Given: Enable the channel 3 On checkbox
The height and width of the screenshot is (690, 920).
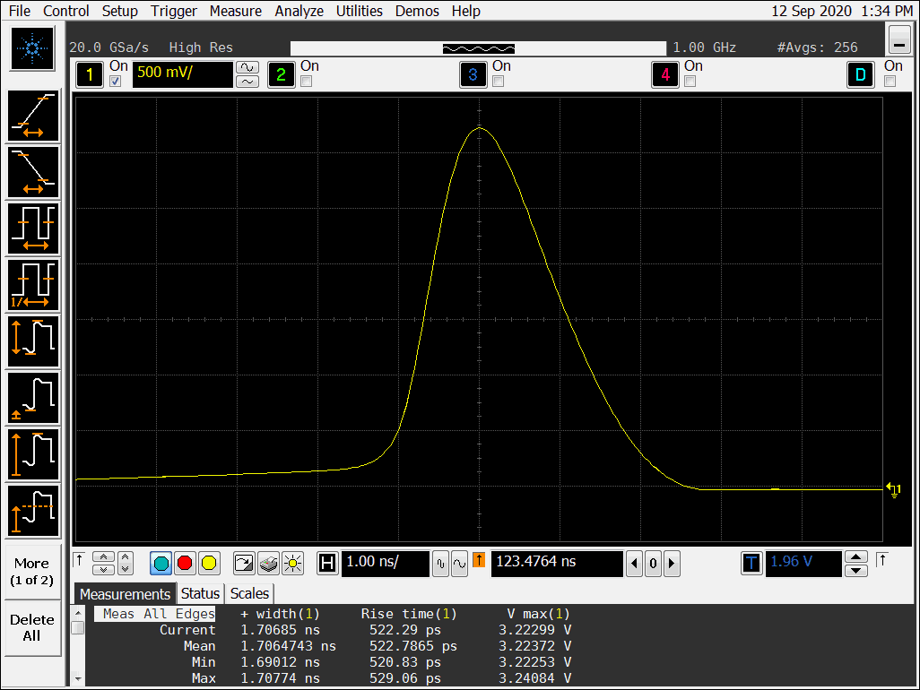Looking at the screenshot, I should [x=499, y=82].
